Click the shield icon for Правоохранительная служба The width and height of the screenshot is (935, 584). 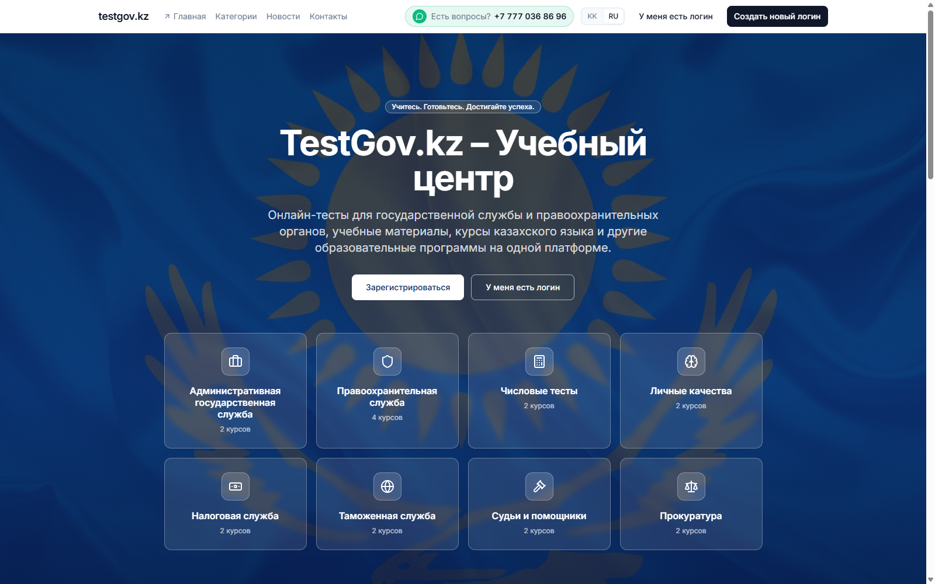(387, 361)
